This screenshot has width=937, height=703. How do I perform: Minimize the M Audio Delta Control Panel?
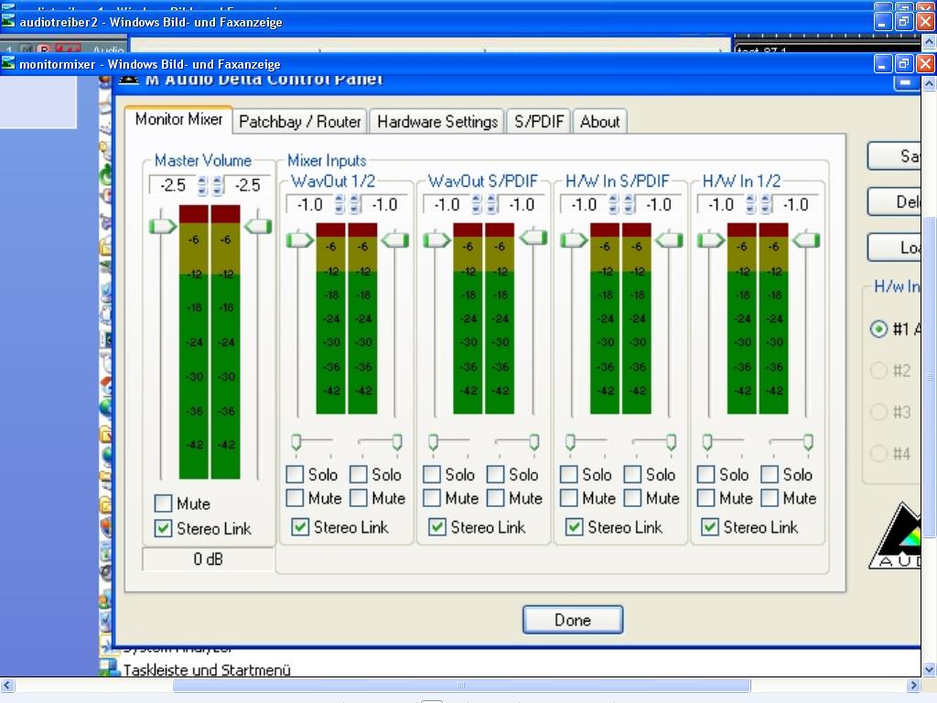(x=906, y=82)
